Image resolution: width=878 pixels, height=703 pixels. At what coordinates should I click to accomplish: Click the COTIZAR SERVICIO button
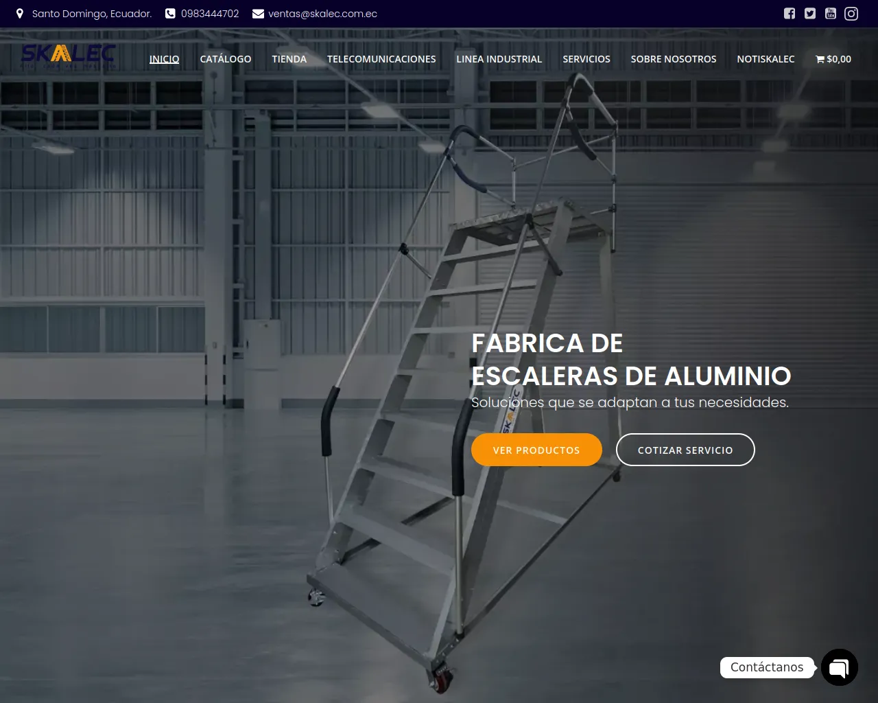click(x=685, y=450)
